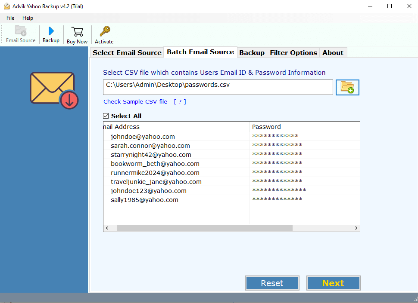Click password cell for johndoe@yahoo.com

pyautogui.click(x=304, y=137)
